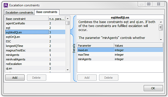The image size is (168, 97).
Task: Select the eqtOrQLen base constraint row
Action: click(35, 37)
